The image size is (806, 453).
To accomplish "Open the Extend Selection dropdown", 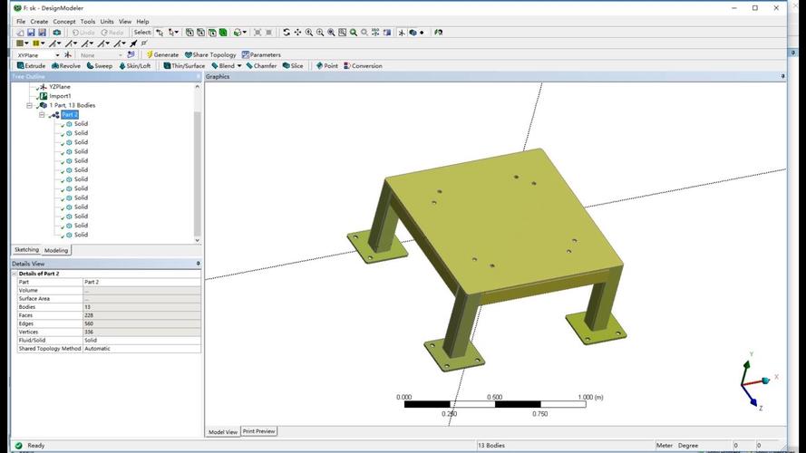I will click(x=239, y=33).
